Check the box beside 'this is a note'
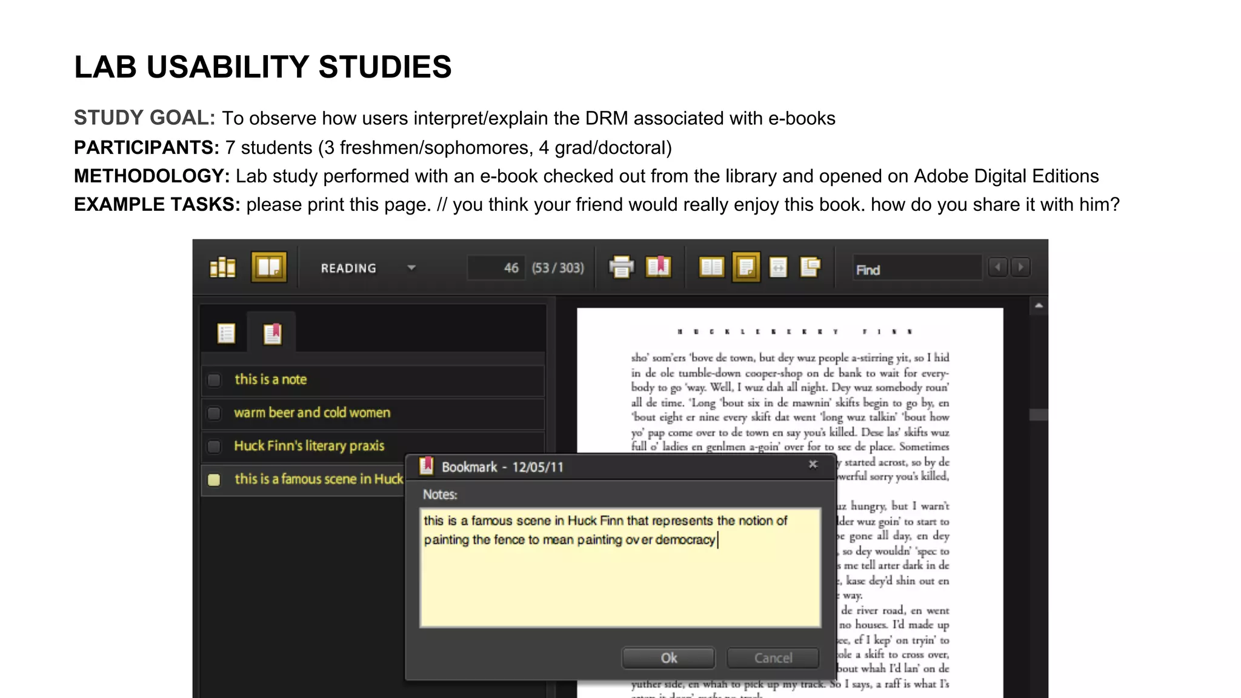This screenshot has height=698, width=1241. [x=214, y=380]
